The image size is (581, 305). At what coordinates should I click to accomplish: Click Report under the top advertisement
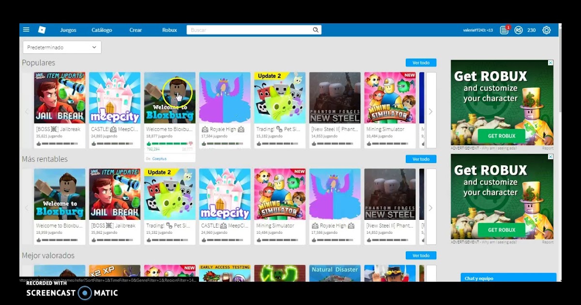point(548,148)
